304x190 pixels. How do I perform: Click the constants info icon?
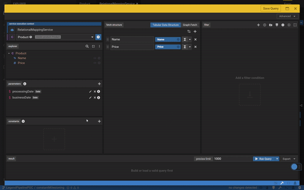click(23, 122)
